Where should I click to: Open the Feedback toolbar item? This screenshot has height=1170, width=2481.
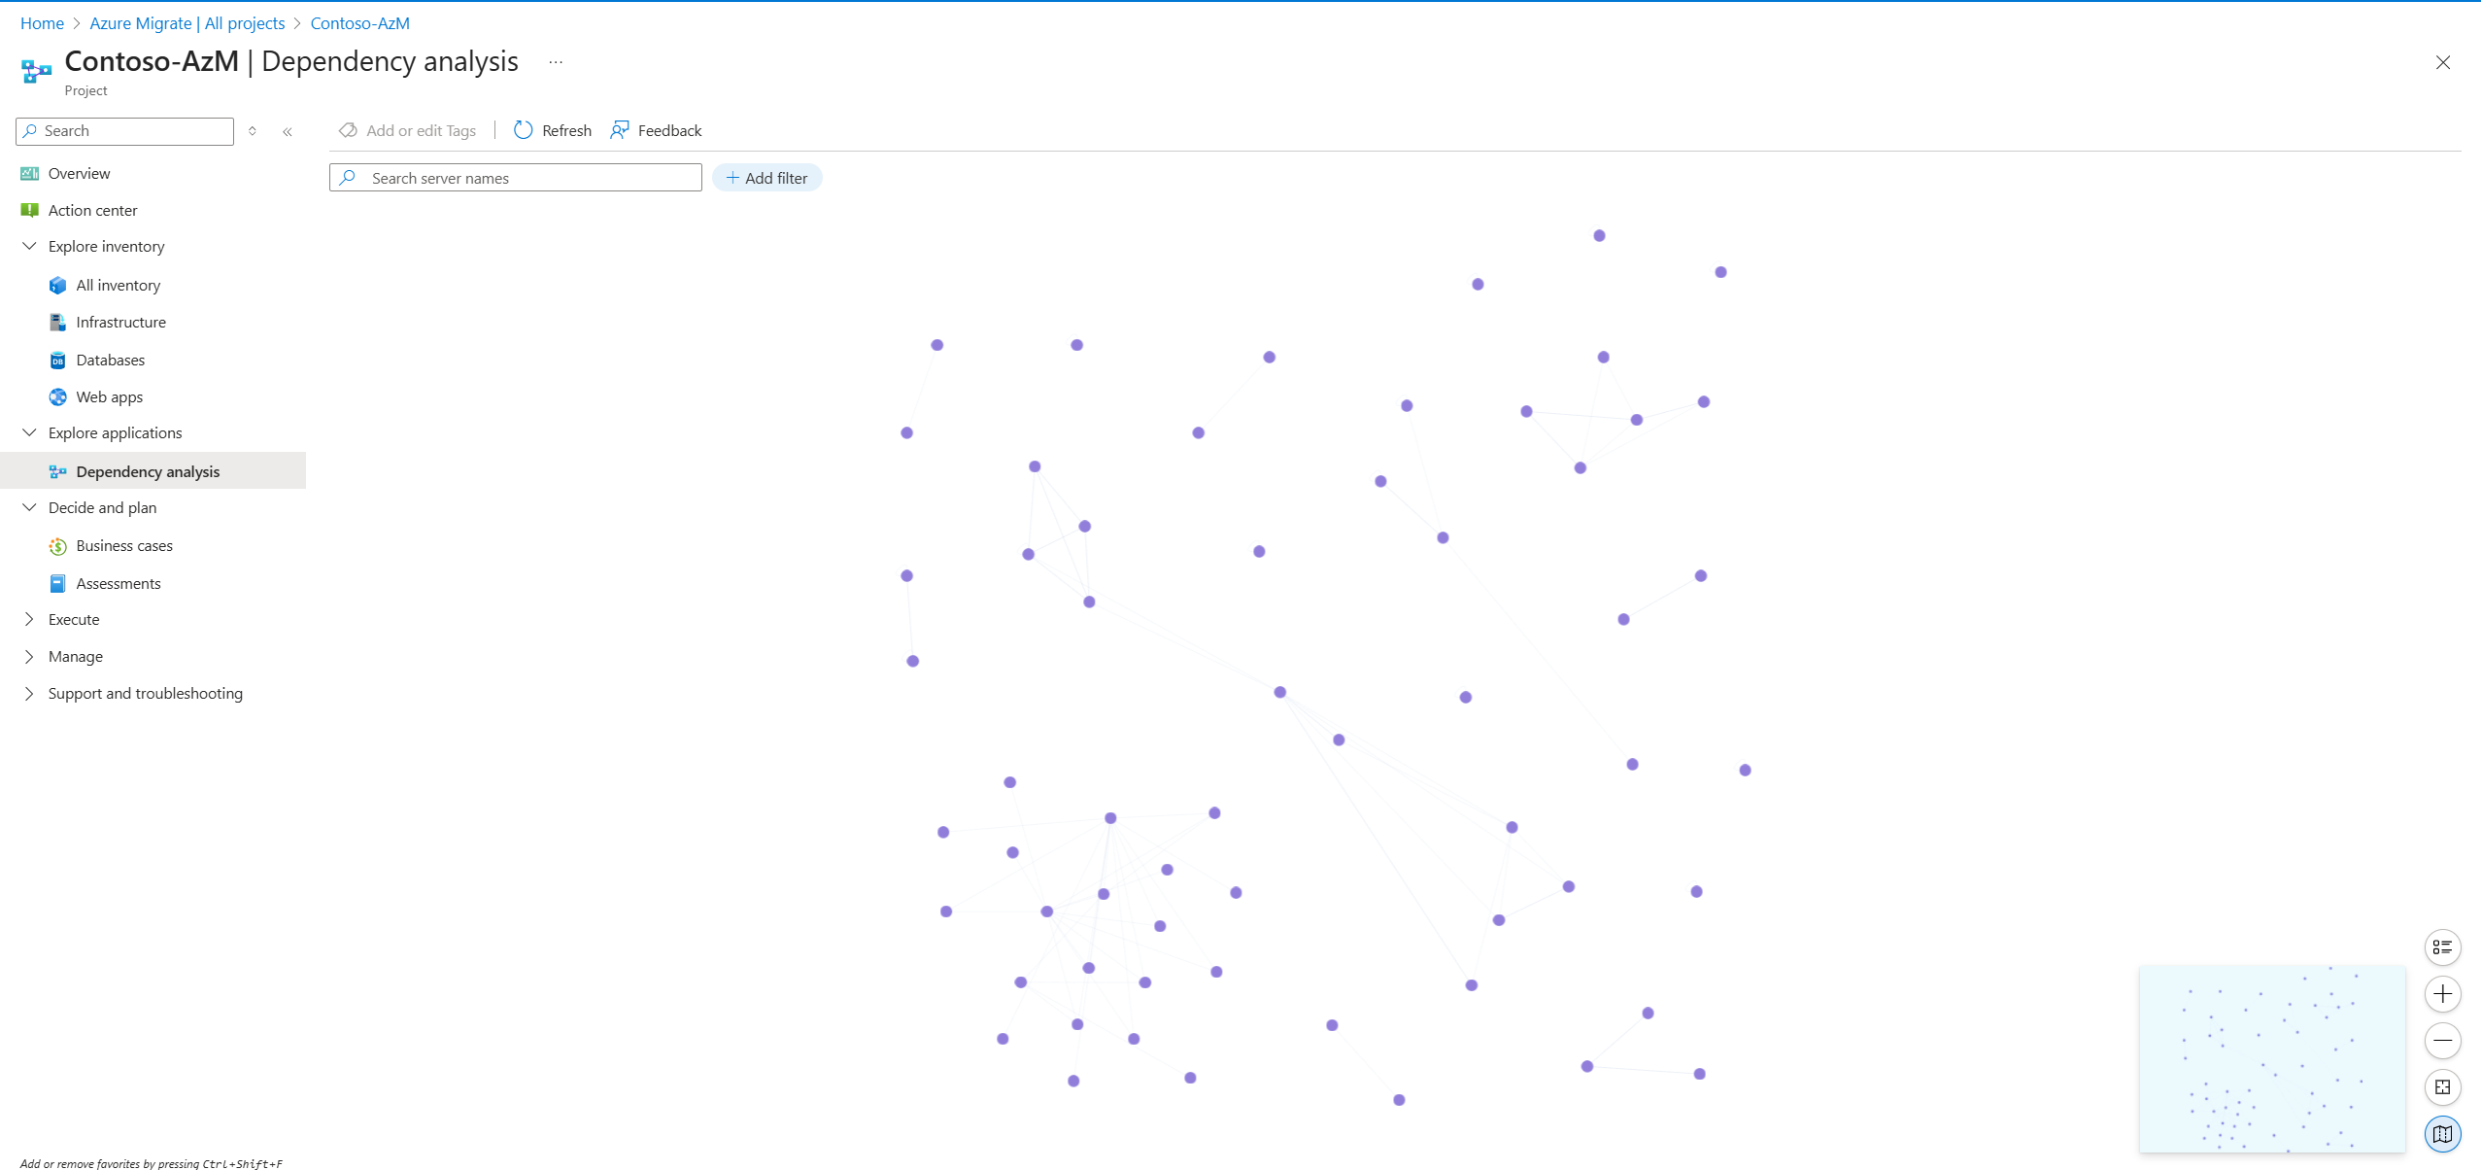[x=656, y=130]
